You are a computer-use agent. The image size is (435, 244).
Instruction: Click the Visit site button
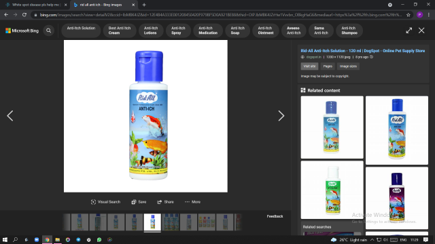309,66
